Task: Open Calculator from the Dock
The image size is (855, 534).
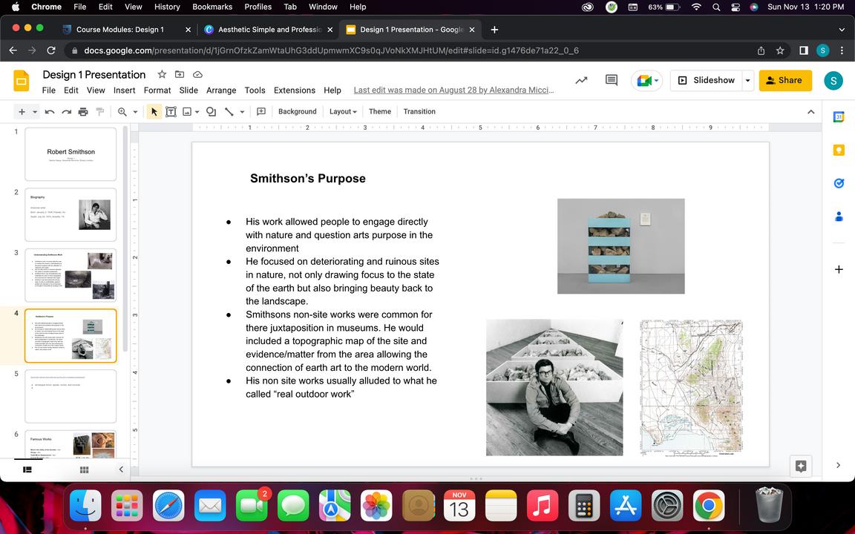Action: (583, 507)
